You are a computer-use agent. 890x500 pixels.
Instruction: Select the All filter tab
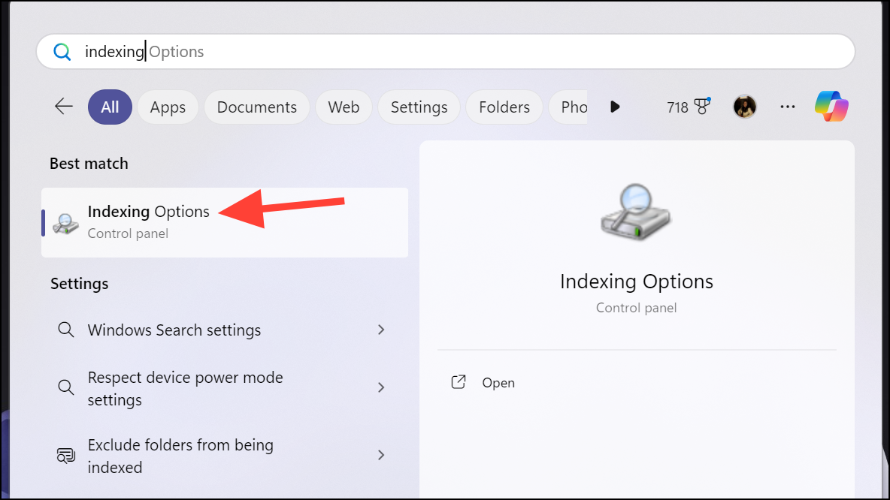point(110,107)
